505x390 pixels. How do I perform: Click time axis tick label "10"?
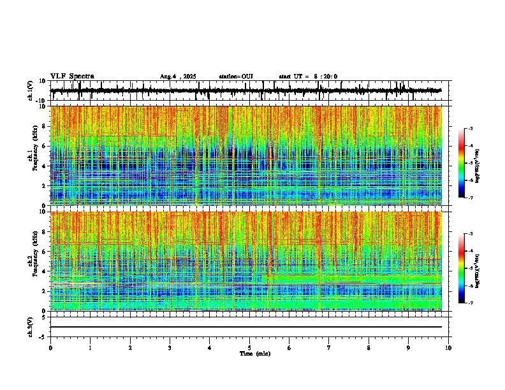coord(448,348)
